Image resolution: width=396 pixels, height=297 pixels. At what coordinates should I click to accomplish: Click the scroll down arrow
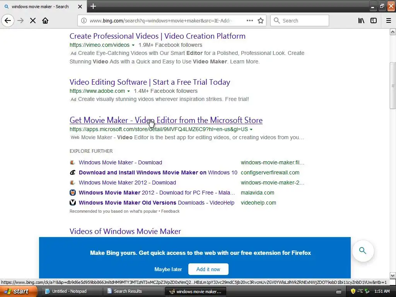pos(393,275)
